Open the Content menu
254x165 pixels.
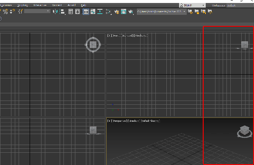pos(57,5)
